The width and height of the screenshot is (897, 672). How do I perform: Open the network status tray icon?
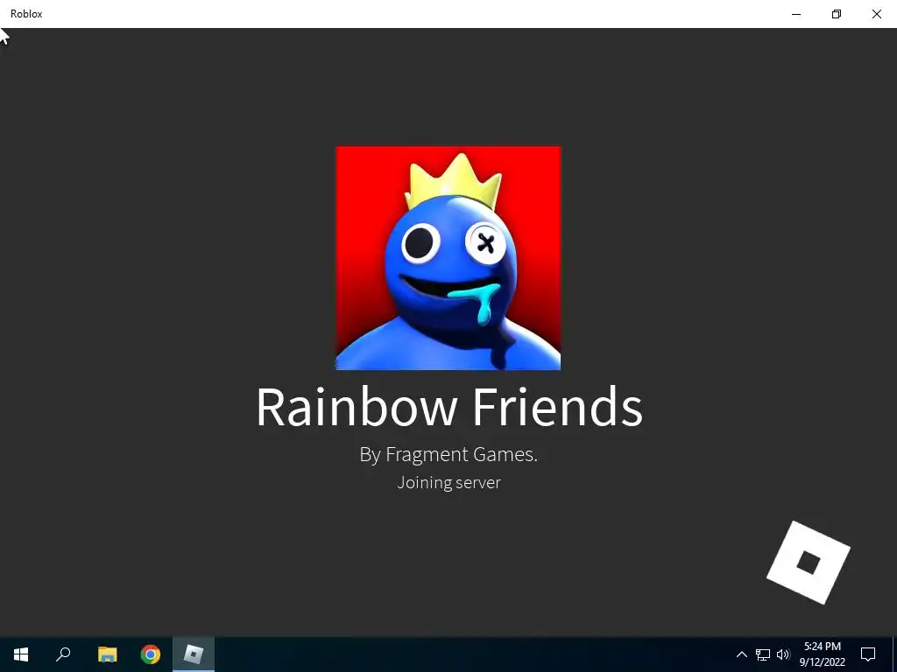coord(763,654)
